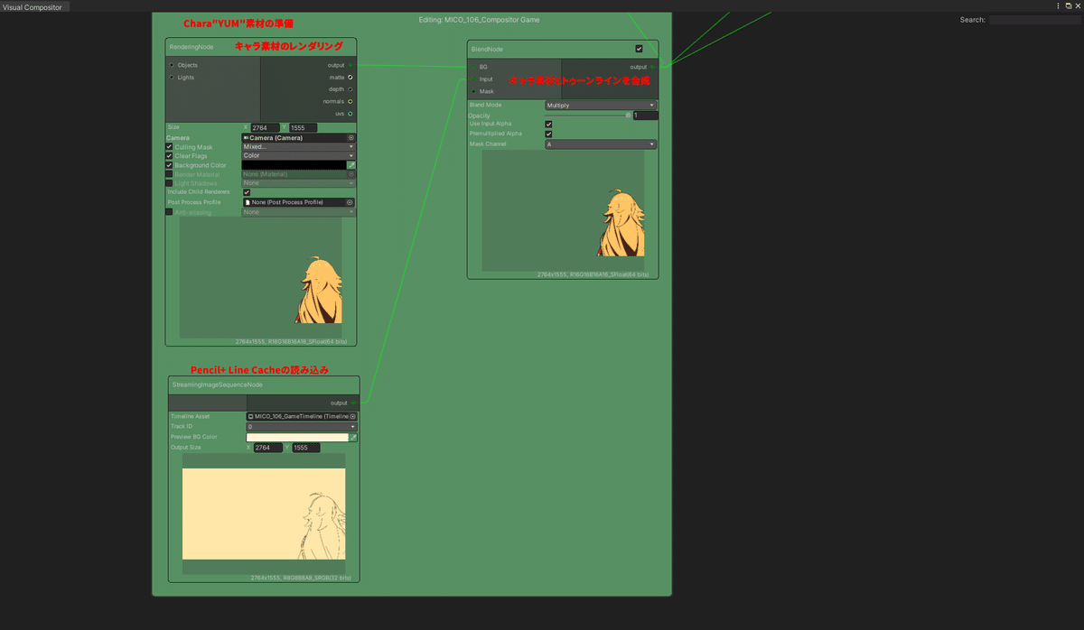Click the RenderingNode depth output port
This screenshot has width=1084, height=630.
click(x=350, y=89)
